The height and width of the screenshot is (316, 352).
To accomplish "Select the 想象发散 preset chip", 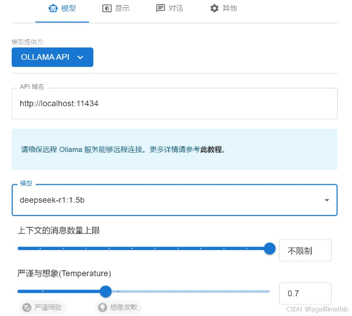I will 118,307.
